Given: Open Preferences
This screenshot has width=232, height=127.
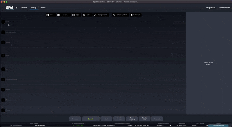Looking at the screenshot, I should [x=224, y=8].
